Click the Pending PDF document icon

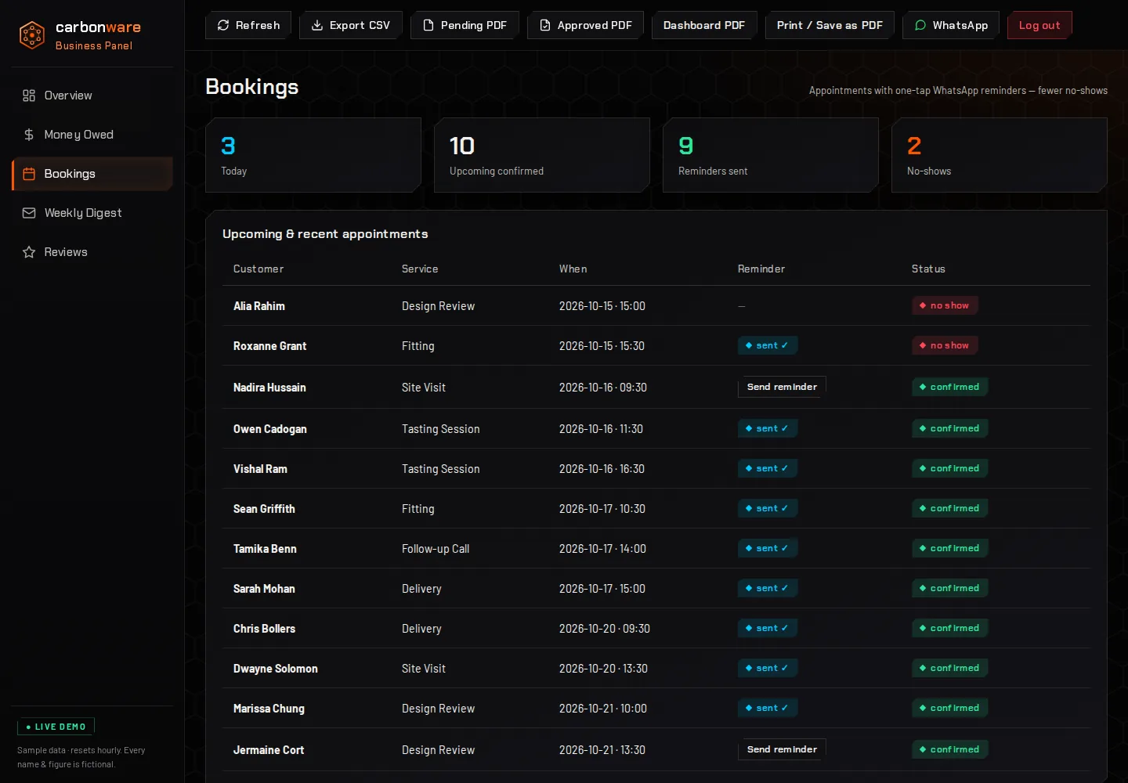coord(428,25)
